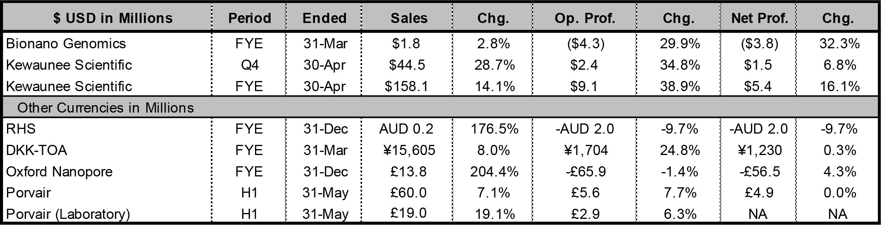Select the RHS company cell
This screenshot has width=885, height=229.
tap(21, 129)
